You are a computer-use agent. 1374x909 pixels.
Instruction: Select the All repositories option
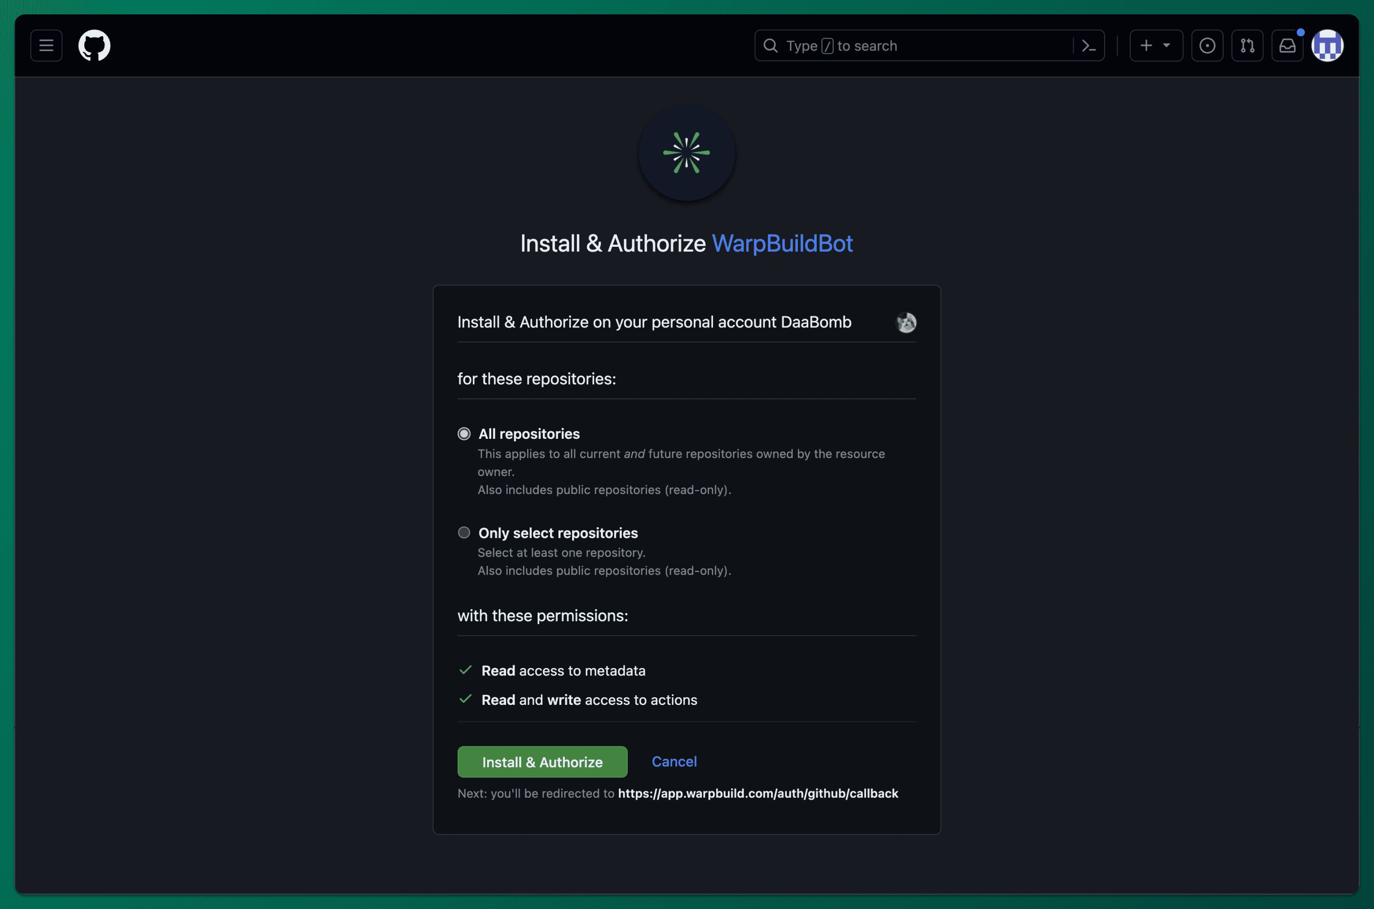click(x=464, y=433)
